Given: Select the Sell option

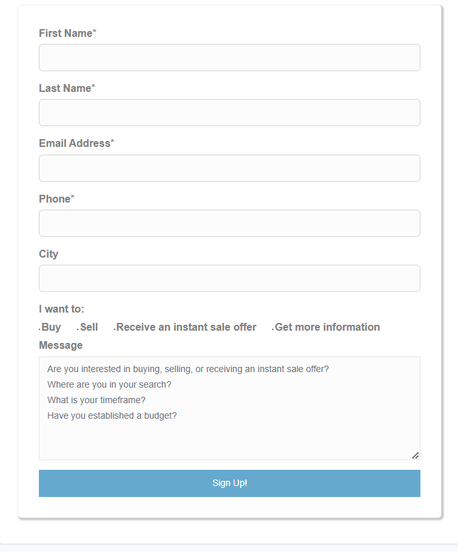Looking at the screenshot, I should click(x=88, y=327).
